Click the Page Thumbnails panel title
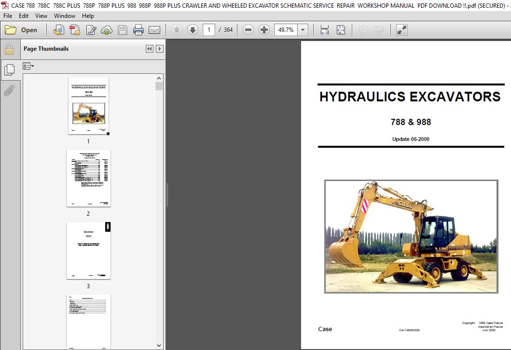Viewport: 511px width, 350px height. pyautogui.click(x=46, y=49)
